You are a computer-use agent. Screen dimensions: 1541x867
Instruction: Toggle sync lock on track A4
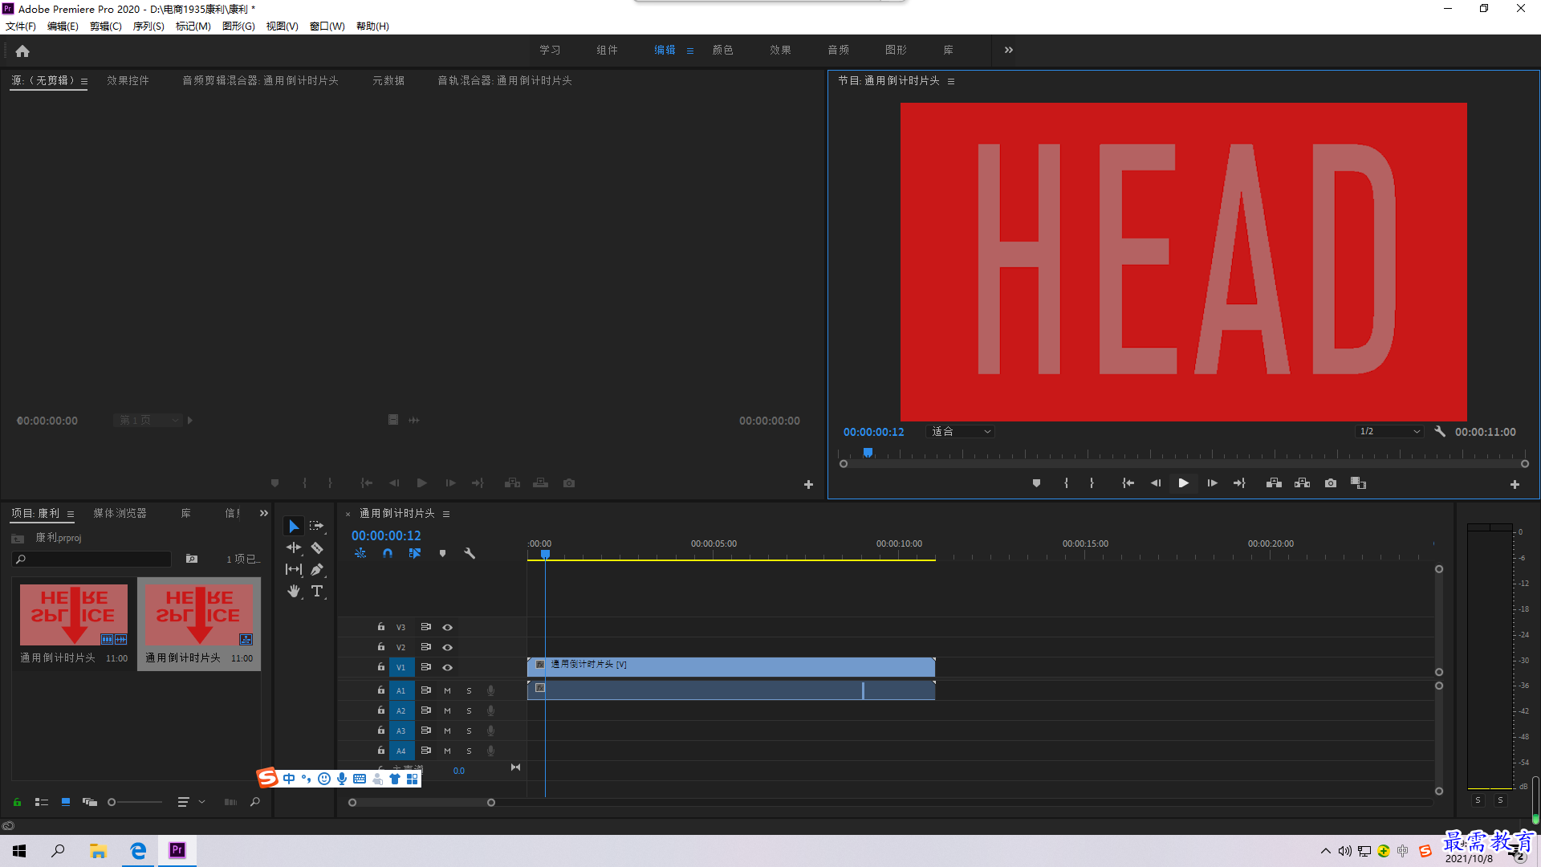426,751
